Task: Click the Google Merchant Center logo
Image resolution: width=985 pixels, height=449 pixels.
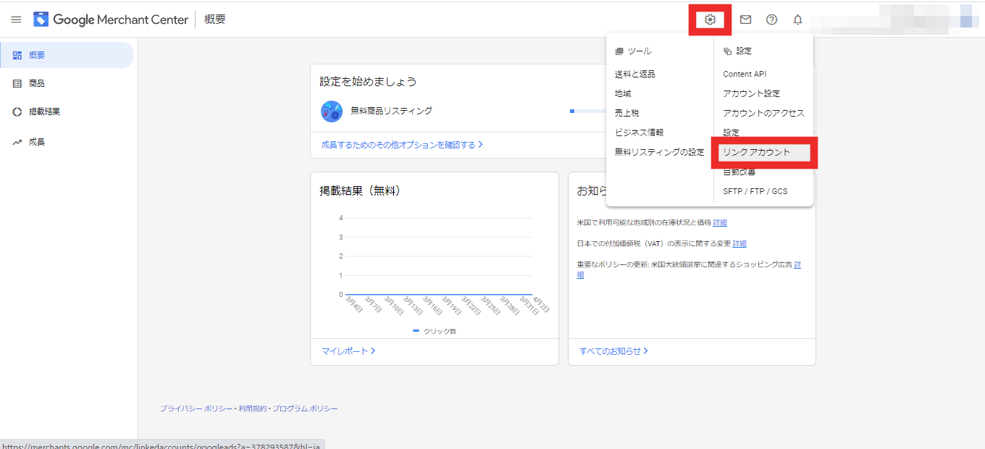Action: (111, 20)
